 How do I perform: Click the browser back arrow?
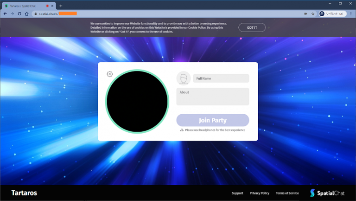pos(5,14)
